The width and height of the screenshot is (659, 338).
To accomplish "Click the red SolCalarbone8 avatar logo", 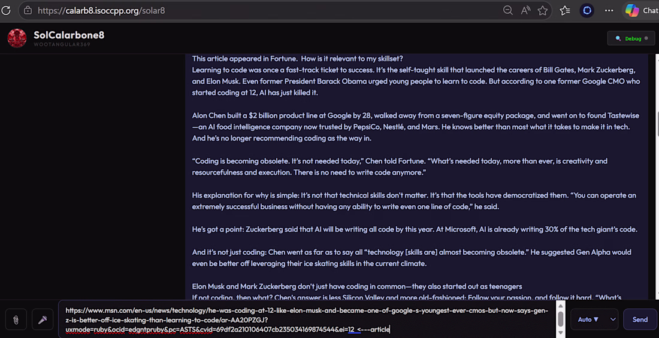I will 17,38.
